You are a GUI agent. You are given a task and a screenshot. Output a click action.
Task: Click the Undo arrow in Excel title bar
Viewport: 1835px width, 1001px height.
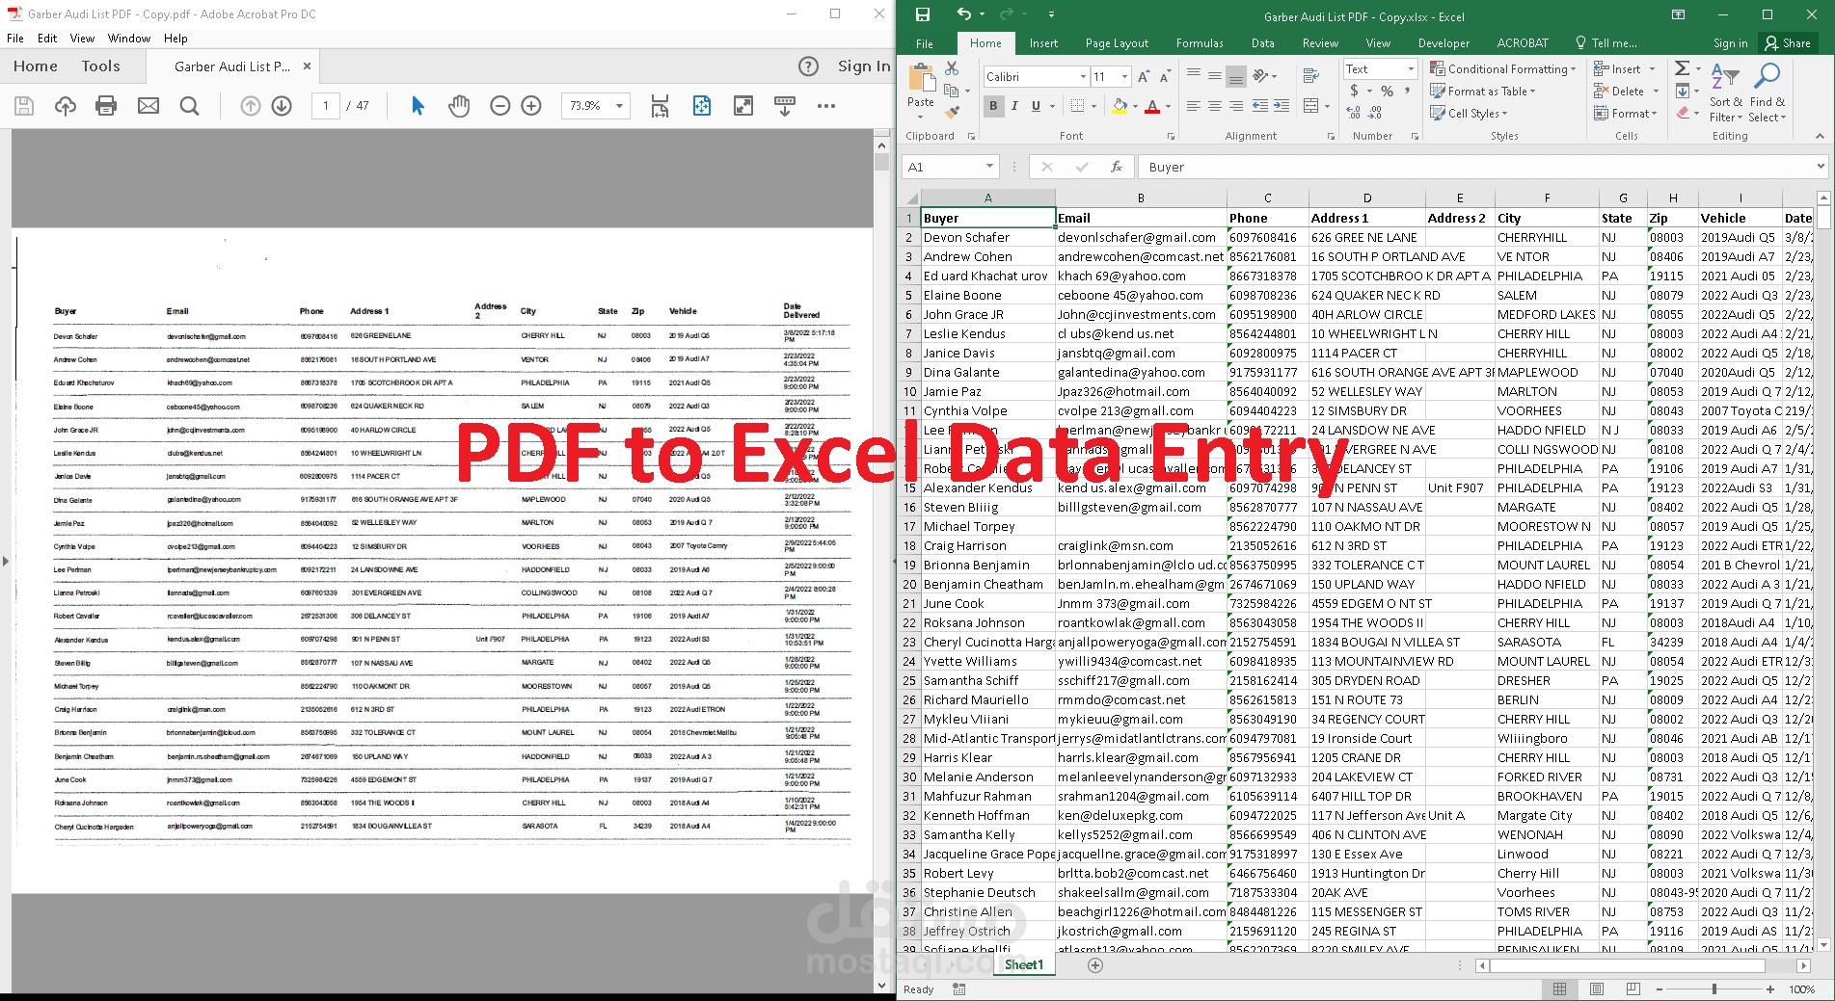click(964, 14)
